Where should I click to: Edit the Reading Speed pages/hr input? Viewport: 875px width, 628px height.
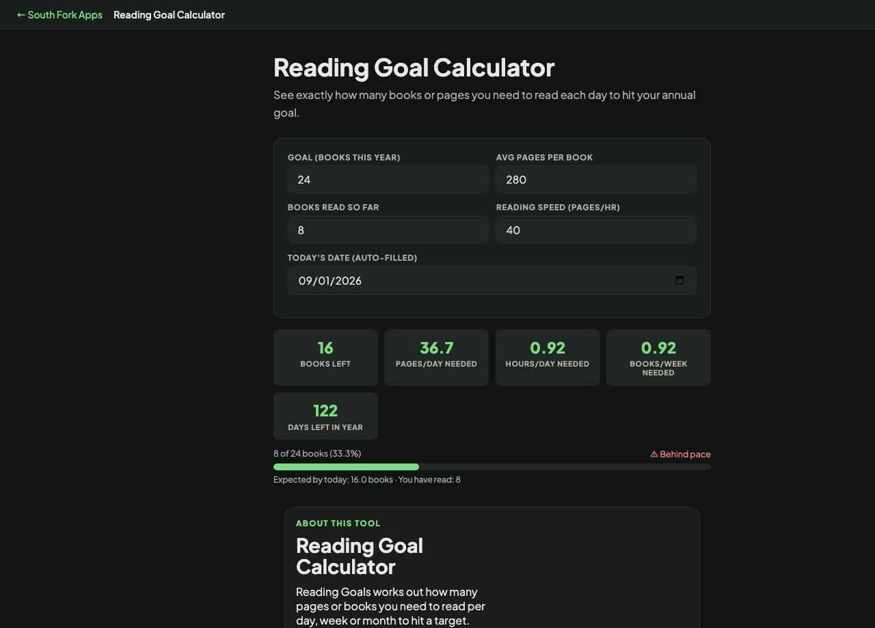click(x=596, y=230)
